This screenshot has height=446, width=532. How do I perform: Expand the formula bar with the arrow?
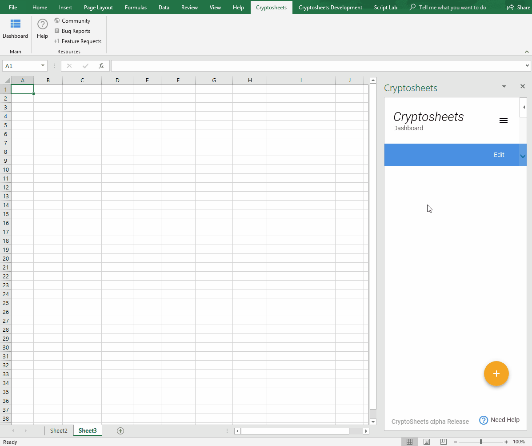tap(527, 65)
